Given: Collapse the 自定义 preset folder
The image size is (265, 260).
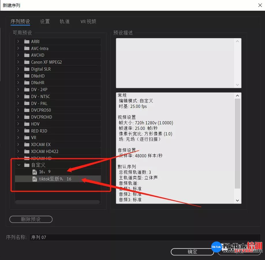Looking at the screenshot, I should click(x=18, y=165).
